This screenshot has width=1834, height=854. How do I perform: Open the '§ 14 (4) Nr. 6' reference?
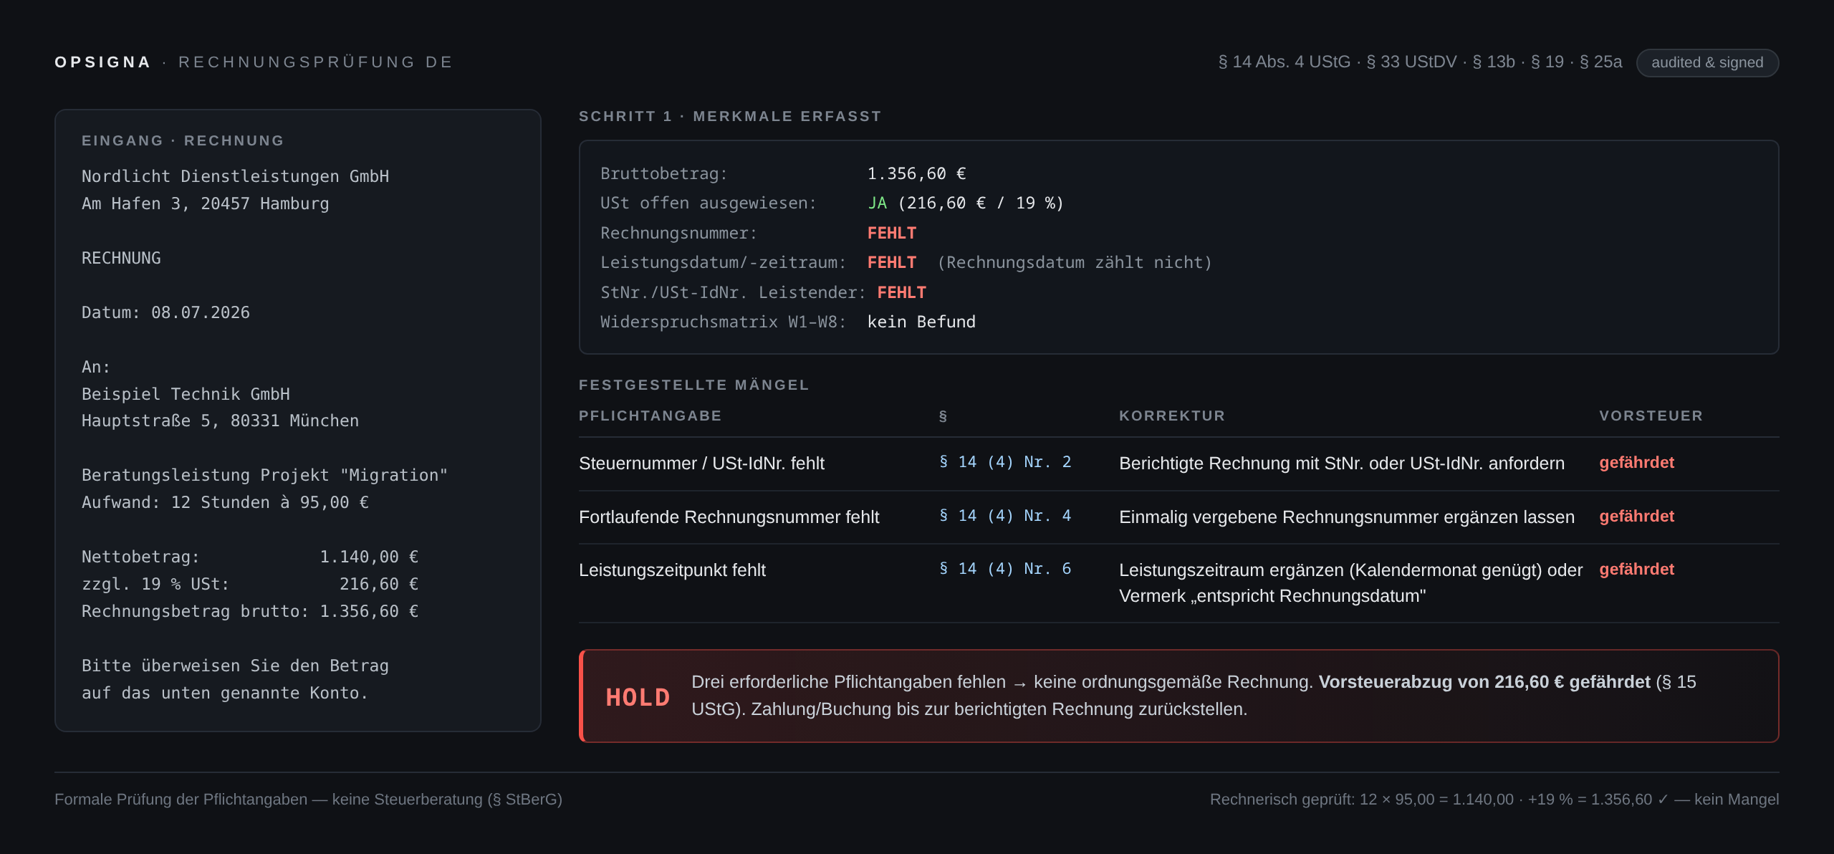tap(1005, 569)
